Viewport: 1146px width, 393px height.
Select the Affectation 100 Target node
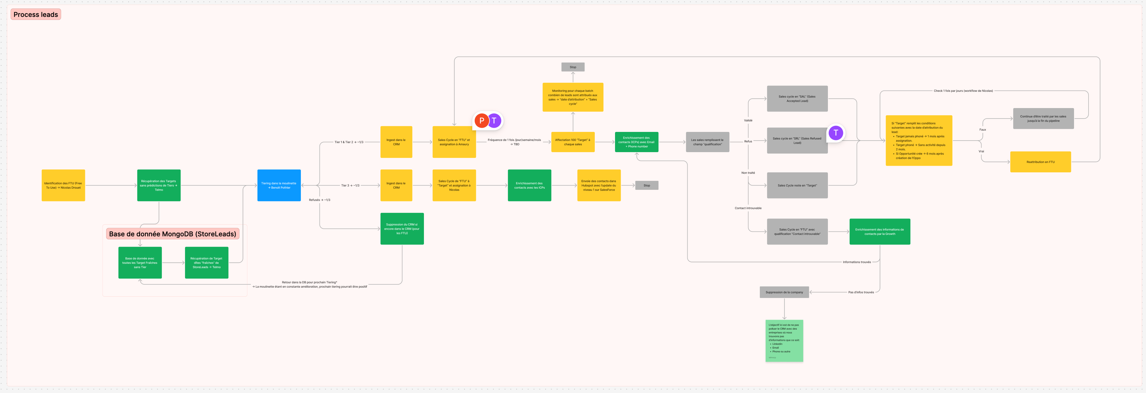(573, 142)
